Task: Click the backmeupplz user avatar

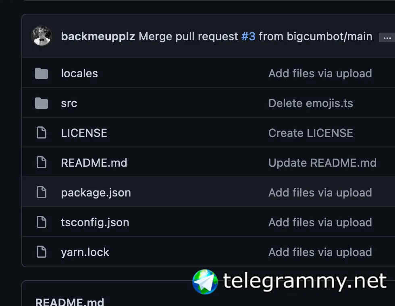Action: 42,36
